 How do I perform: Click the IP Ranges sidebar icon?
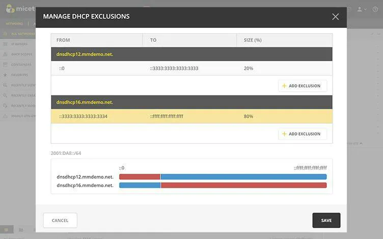(x=5, y=44)
